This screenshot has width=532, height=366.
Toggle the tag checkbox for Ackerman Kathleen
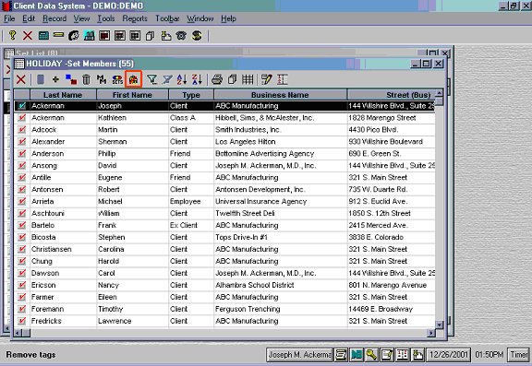coord(22,118)
